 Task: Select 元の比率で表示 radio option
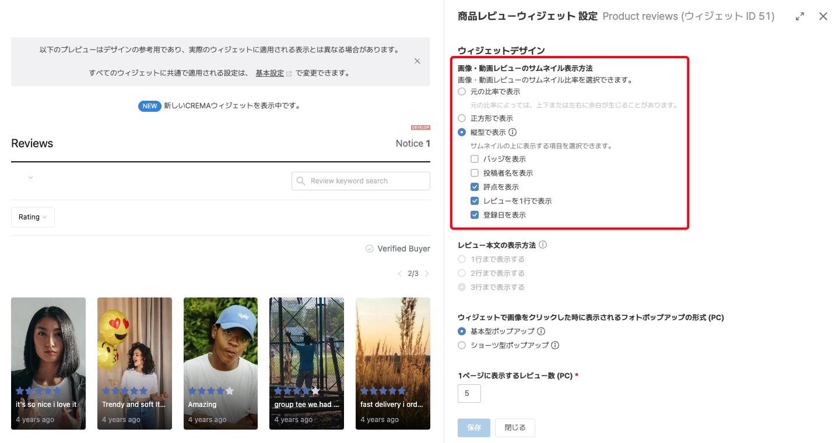pyautogui.click(x=462, y=91)
